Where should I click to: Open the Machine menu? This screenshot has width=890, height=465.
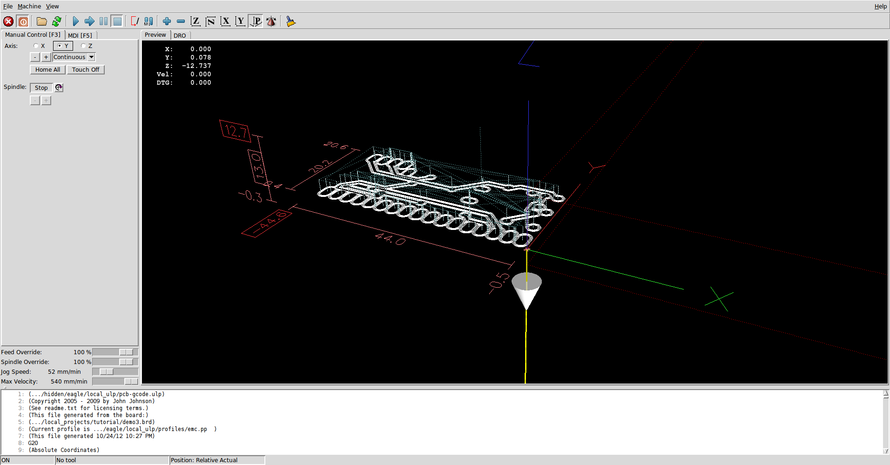(x=29, y=7)
